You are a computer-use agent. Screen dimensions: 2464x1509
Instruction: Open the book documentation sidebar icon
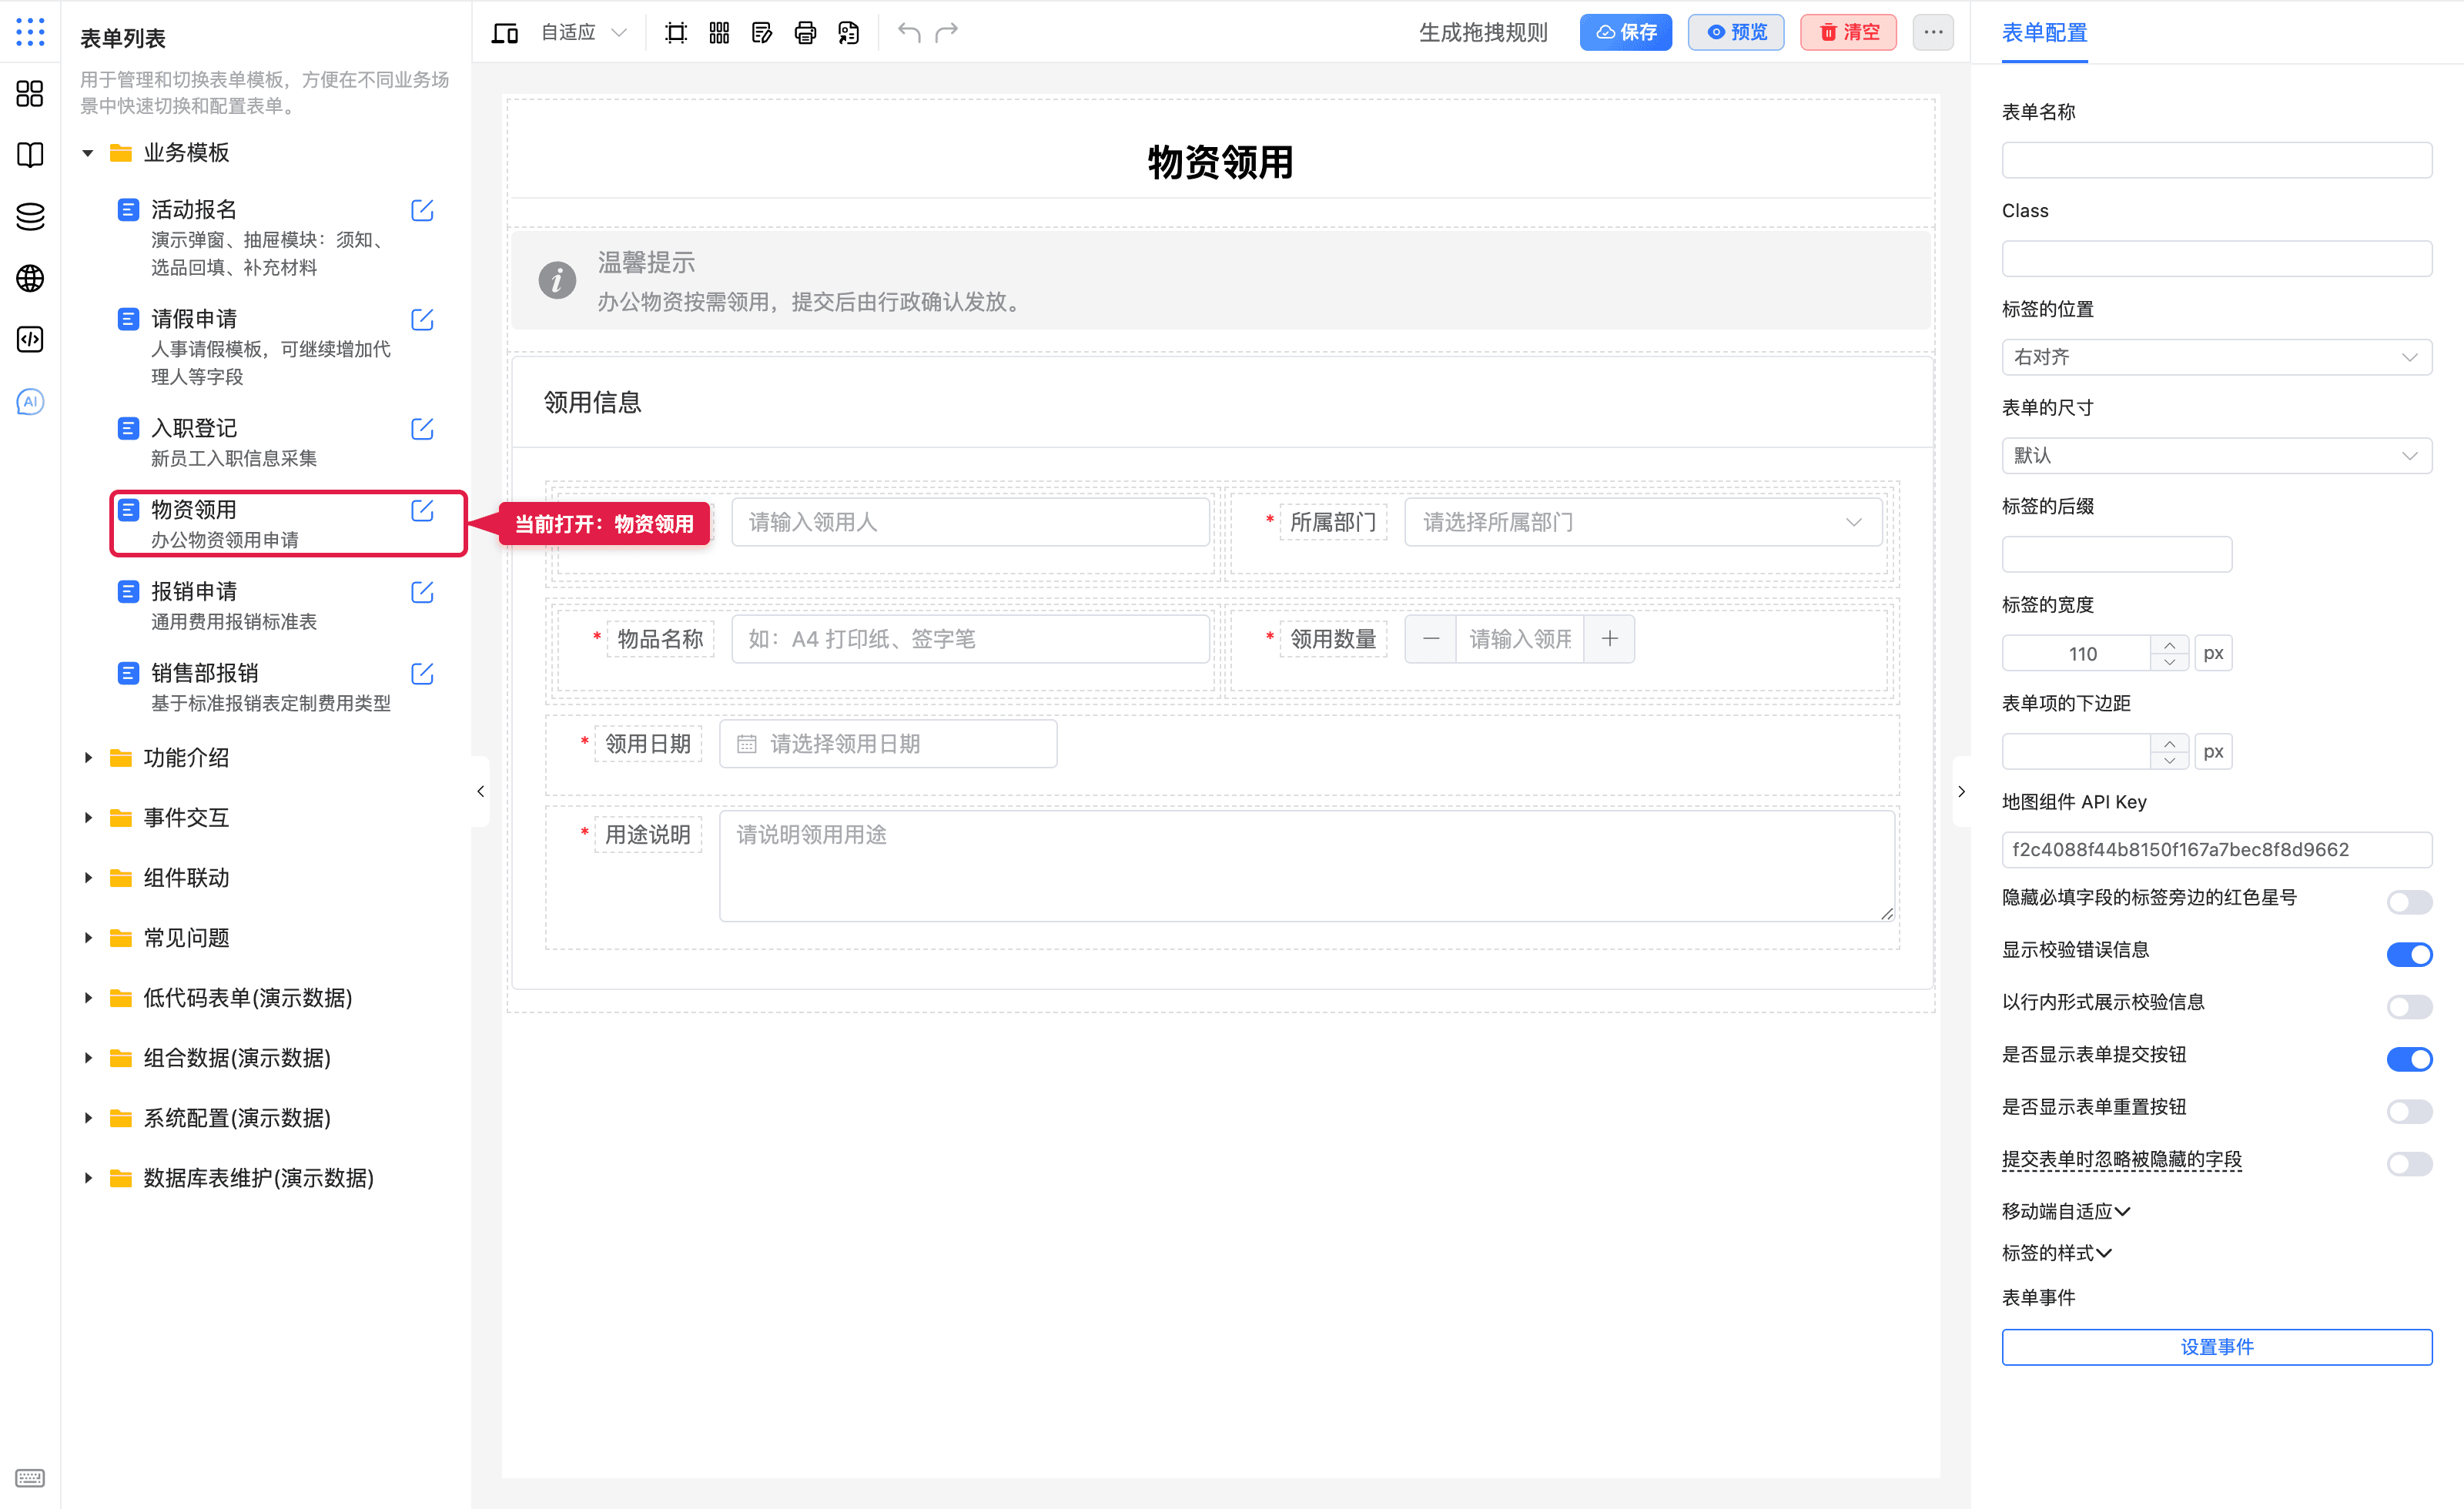[x=30, y=155]
